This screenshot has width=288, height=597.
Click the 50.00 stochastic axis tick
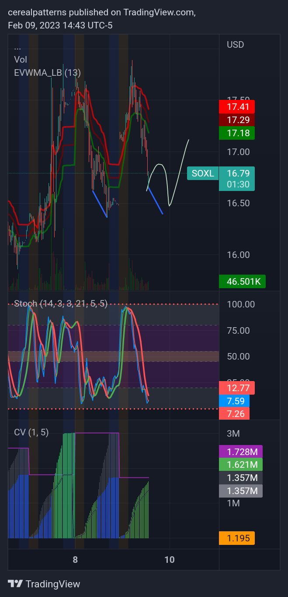tap(239, 357)
